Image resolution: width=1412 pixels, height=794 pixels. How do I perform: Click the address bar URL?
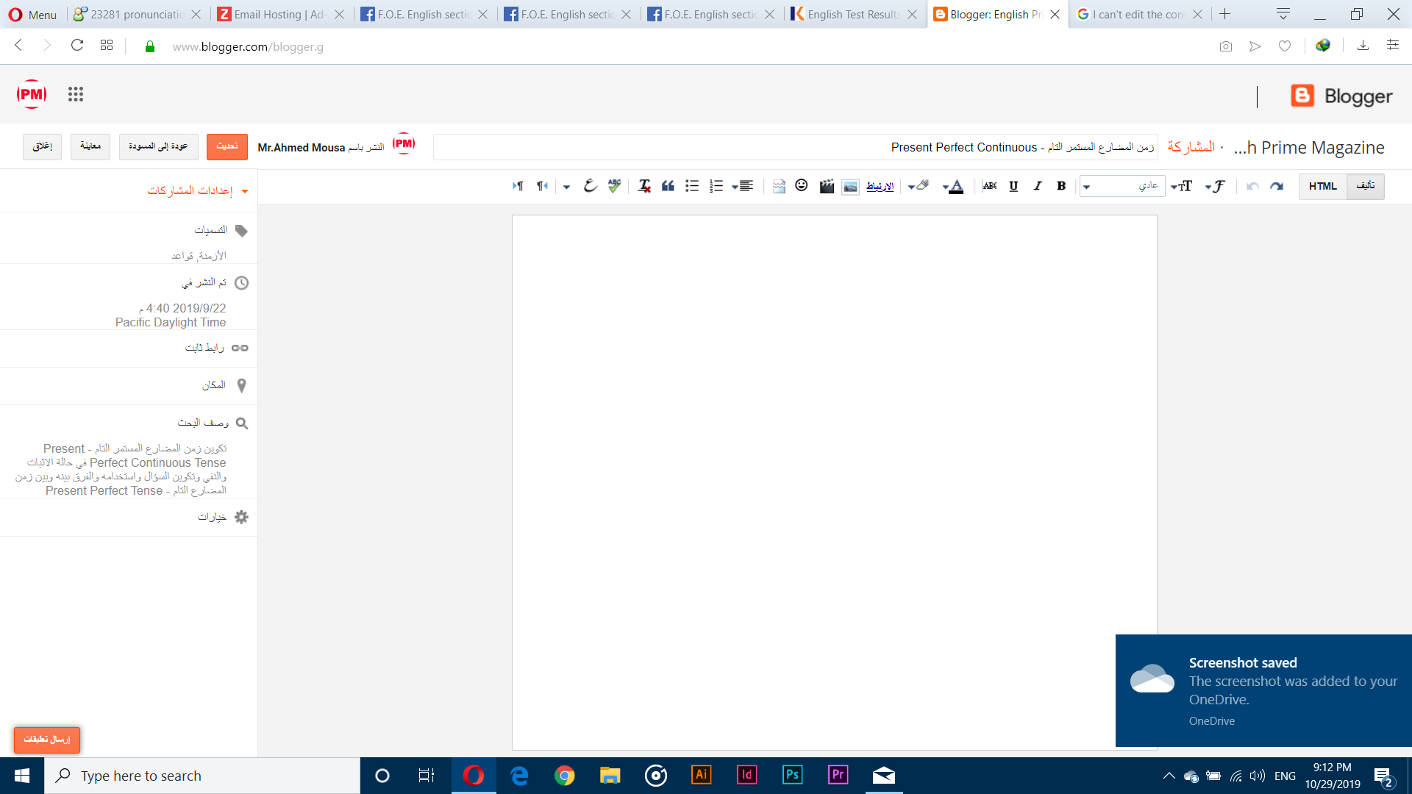click(248, 46)
